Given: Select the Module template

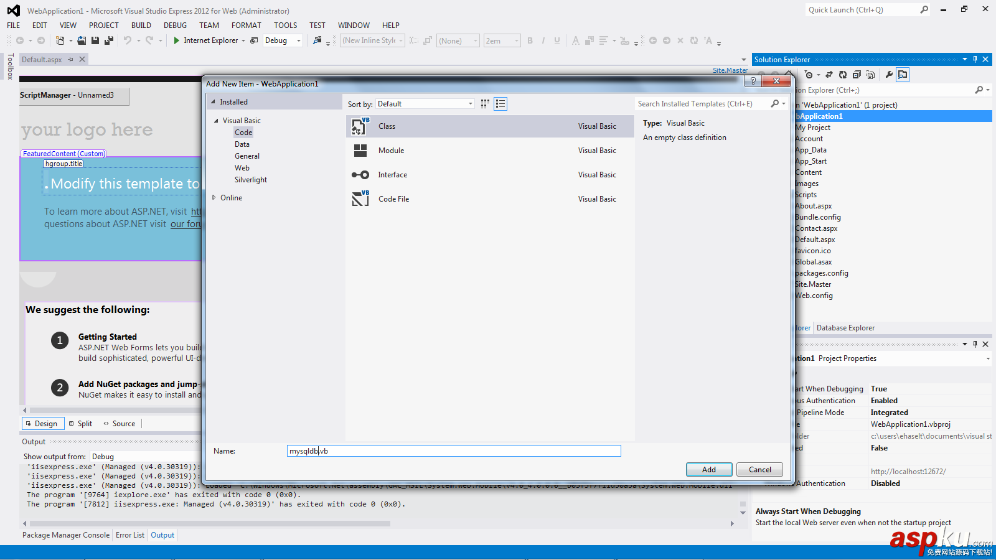Looking at the screenshot, I should click(490, 151).
